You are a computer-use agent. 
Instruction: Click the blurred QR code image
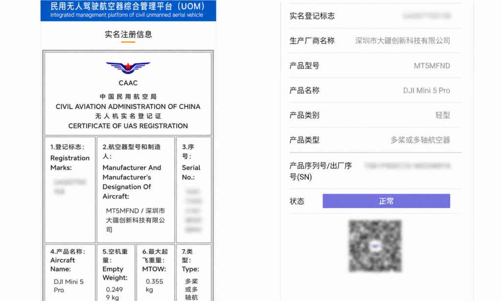[375, 246]
